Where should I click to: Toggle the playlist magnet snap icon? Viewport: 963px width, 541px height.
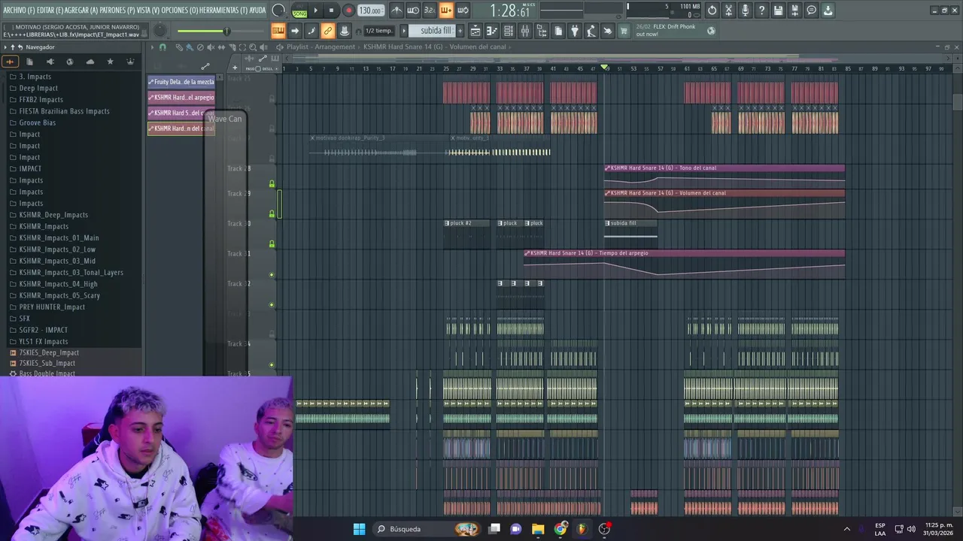click(x=163, y=47)
